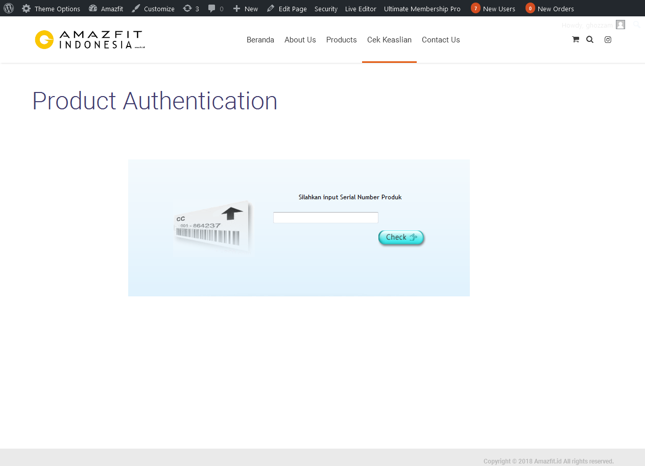Click the site search magnifier icon
Viewport: 645px width, 466px height.
[x=590, y=39]
